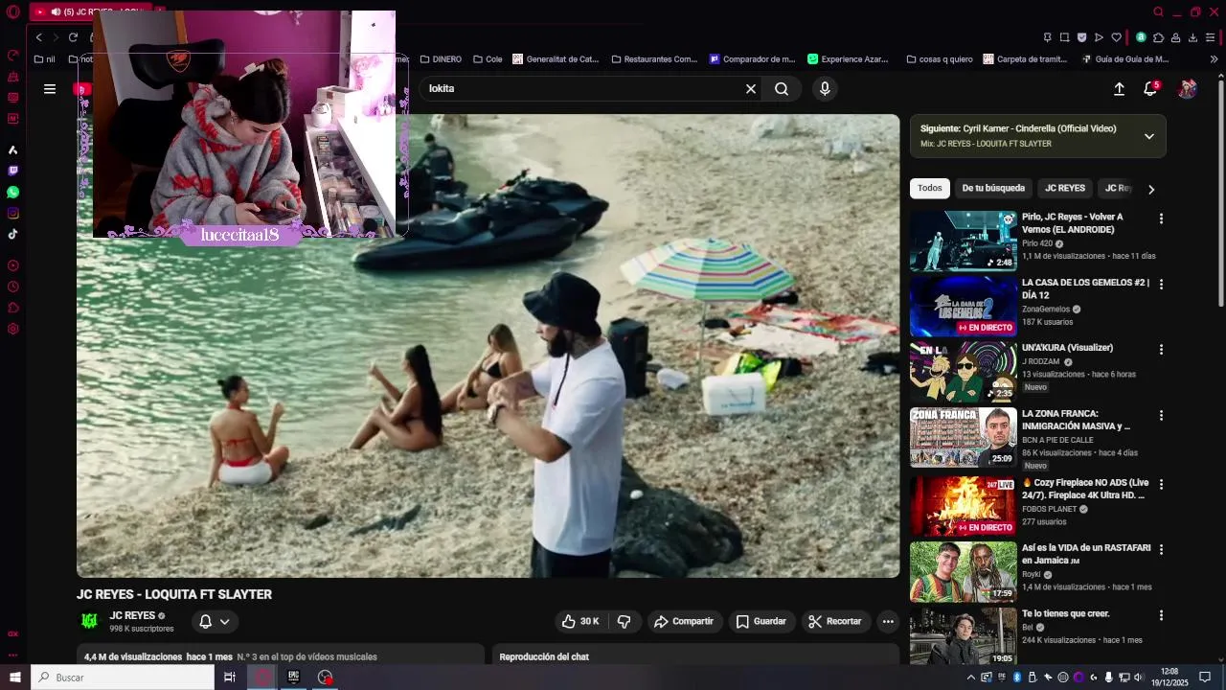The image size is (1226, 690).
Task: Switch to the JC REYES browser tab
Action: pos(89,12)
